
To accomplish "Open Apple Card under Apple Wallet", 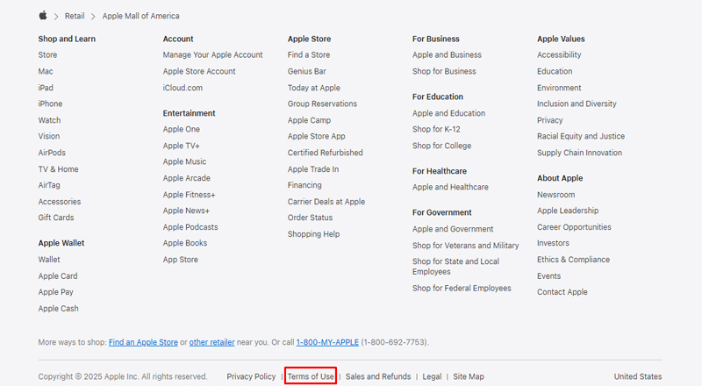I will 58,275.
